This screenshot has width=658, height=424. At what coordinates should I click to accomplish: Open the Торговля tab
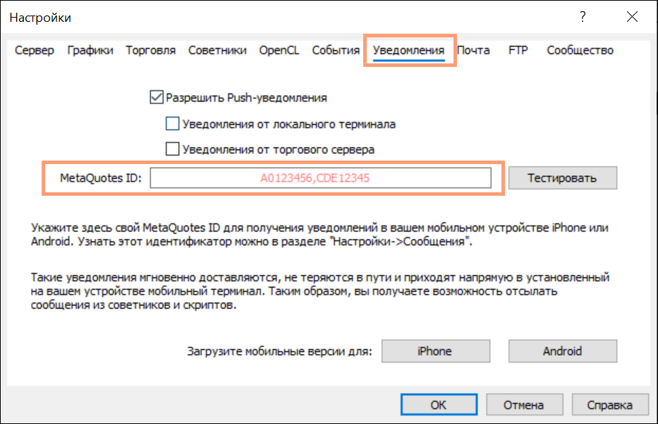151,50
